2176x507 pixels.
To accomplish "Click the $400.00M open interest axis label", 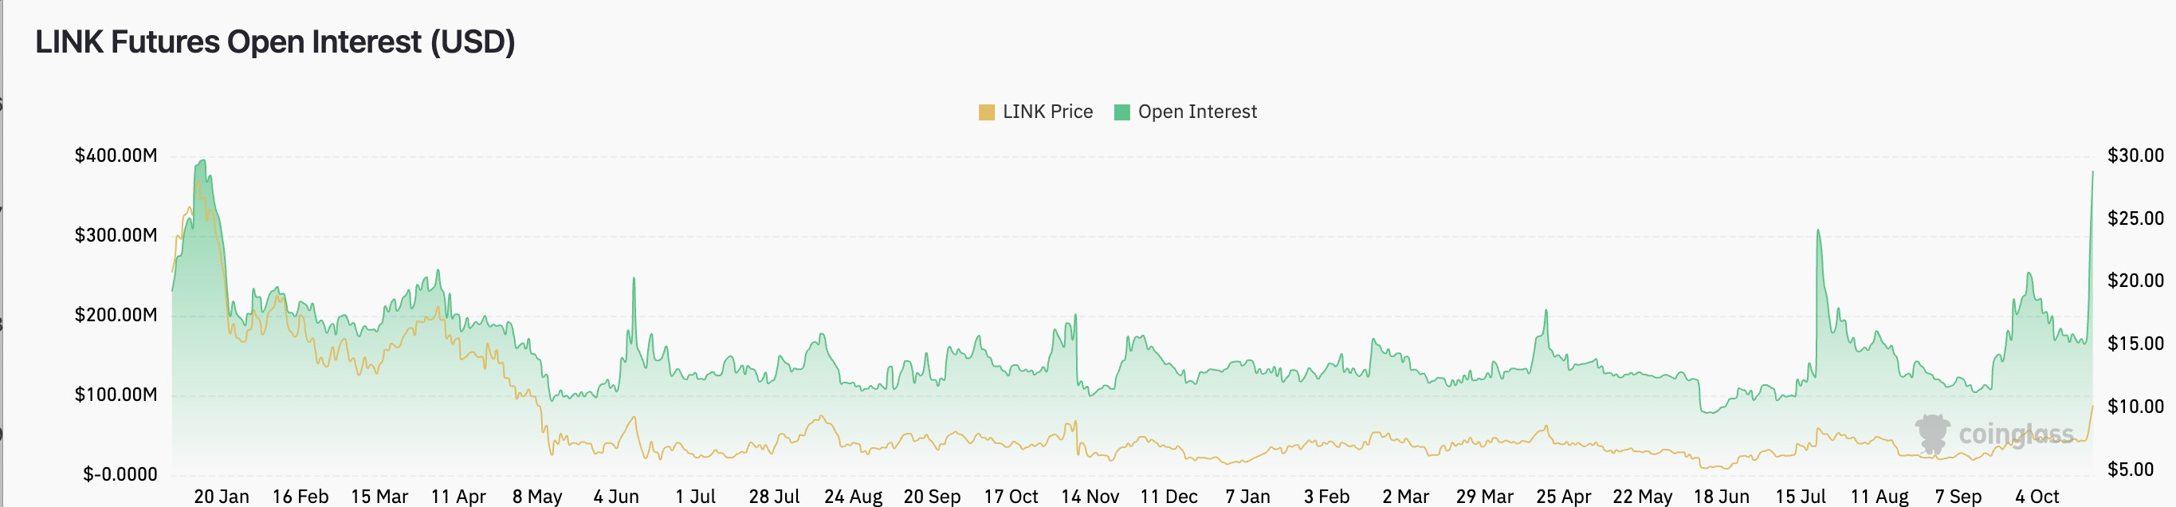I will coord(116,155).
